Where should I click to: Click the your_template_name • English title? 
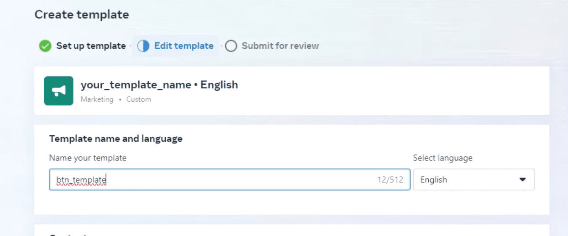coord(159,85)
